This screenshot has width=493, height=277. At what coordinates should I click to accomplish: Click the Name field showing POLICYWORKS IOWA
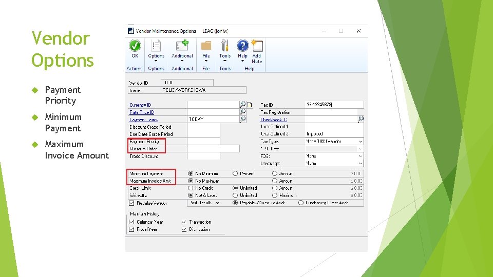pos(203,90)
